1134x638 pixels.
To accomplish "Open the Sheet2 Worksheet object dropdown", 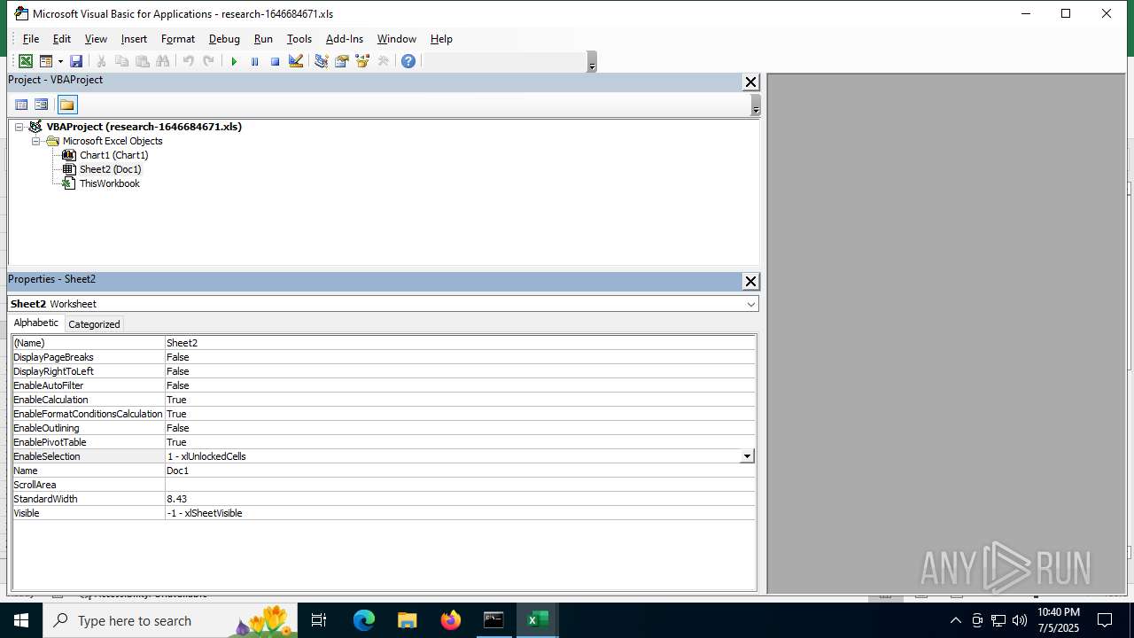I will [751, 304].
